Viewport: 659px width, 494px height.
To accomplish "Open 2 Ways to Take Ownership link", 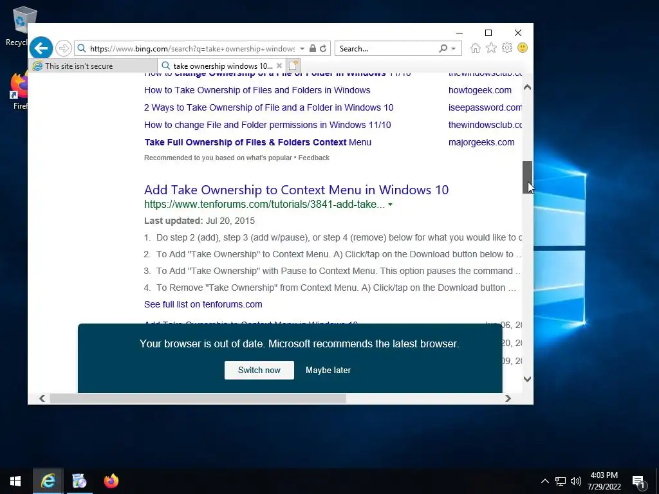I will (x=268, y=107).
